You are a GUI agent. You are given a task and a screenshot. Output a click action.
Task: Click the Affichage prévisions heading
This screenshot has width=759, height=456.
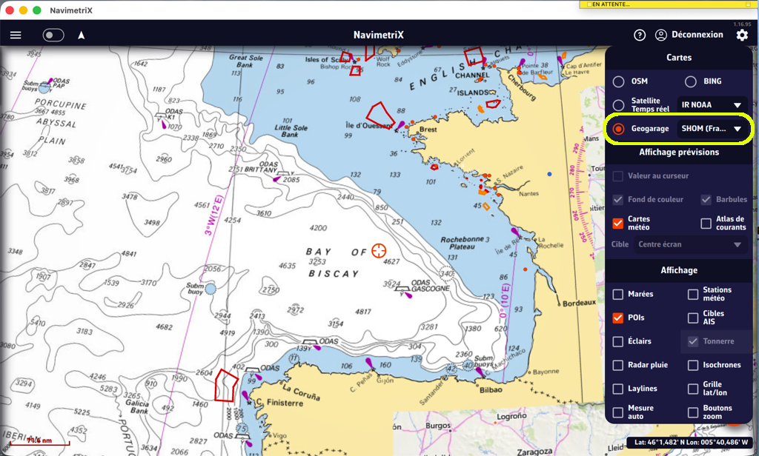pos(679,152)
